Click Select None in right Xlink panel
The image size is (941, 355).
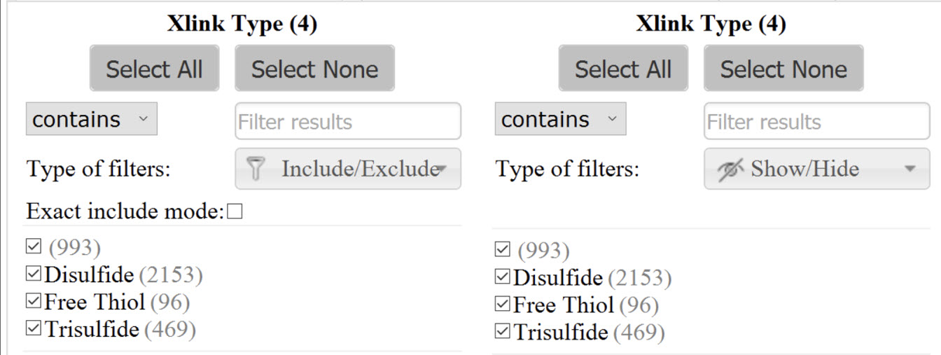point(783,69)
